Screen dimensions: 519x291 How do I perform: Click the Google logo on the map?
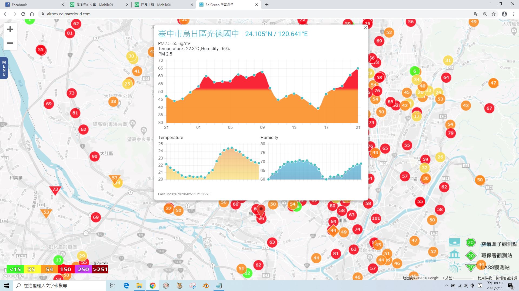13,276
